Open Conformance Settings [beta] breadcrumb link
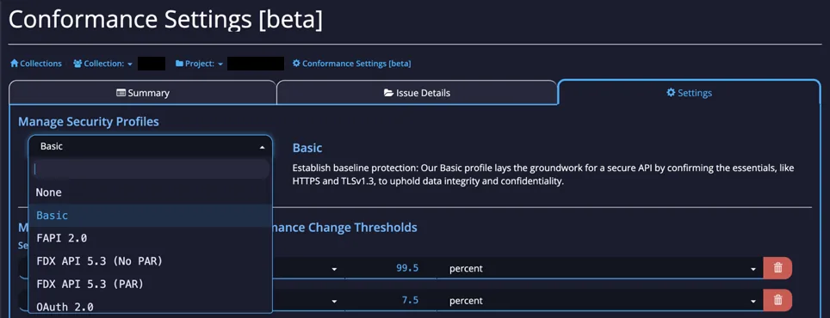This screenshot has height=318, width=830. (x=351, y=64)
